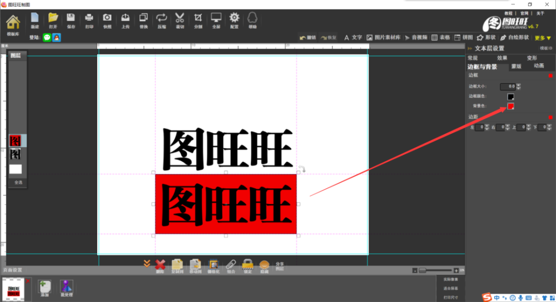Open the 图片素材库 image library
Viewport: 556px width, 302px height.
click(x=384, y=38)
